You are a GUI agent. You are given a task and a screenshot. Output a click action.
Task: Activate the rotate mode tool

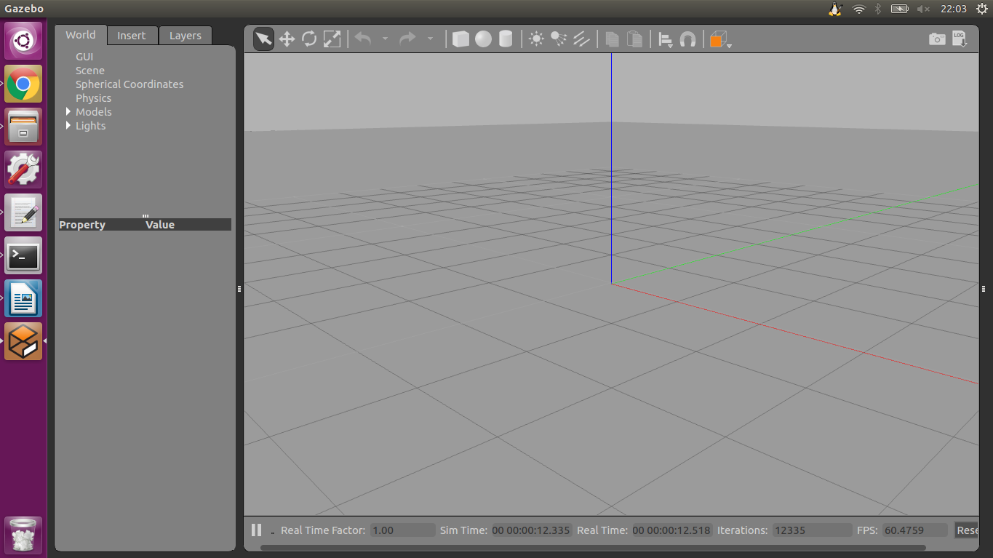(309, 39)
